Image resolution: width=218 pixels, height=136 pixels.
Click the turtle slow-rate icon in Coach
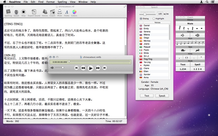pos(183,50)
